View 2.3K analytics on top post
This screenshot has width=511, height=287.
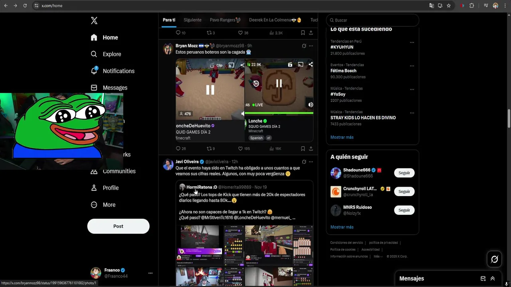(x=276, y=33)
